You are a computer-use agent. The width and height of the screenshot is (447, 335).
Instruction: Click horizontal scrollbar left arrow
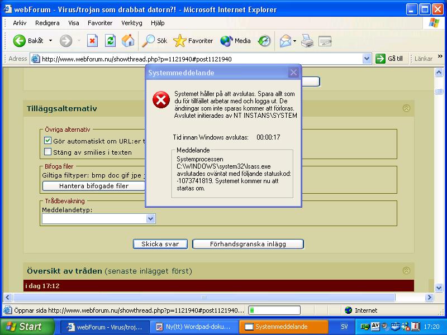coord(8,298)
